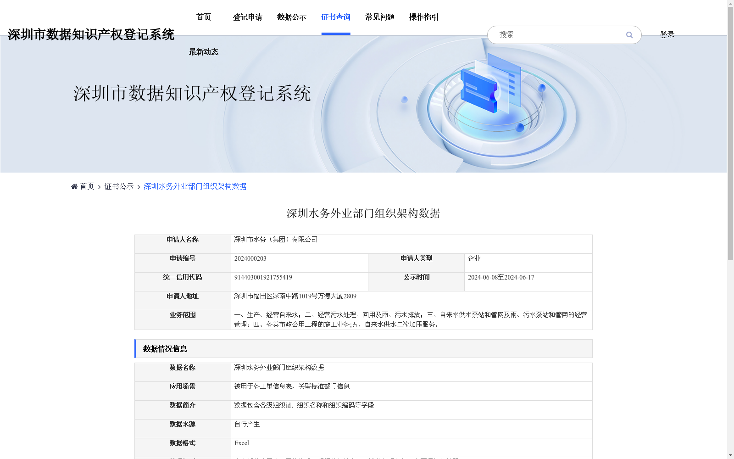This screenshot has height=459, width=734.
Task: Open the 最新动态 nav item
Action: click(x=204, y=52)
